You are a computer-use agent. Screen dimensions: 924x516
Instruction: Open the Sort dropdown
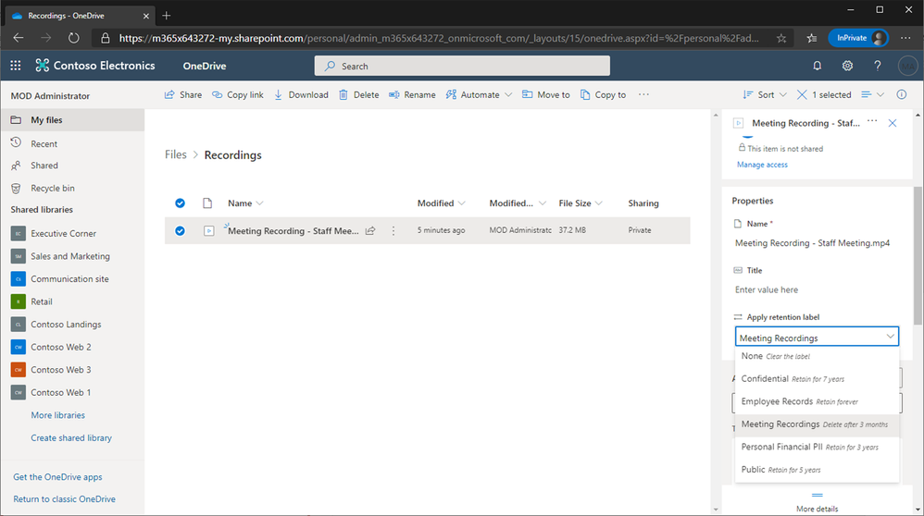[x=765, y=94]
